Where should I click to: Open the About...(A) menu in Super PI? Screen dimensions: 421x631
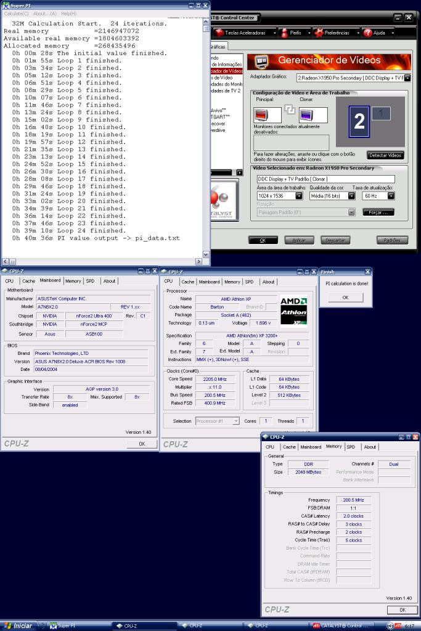point(45,14)
